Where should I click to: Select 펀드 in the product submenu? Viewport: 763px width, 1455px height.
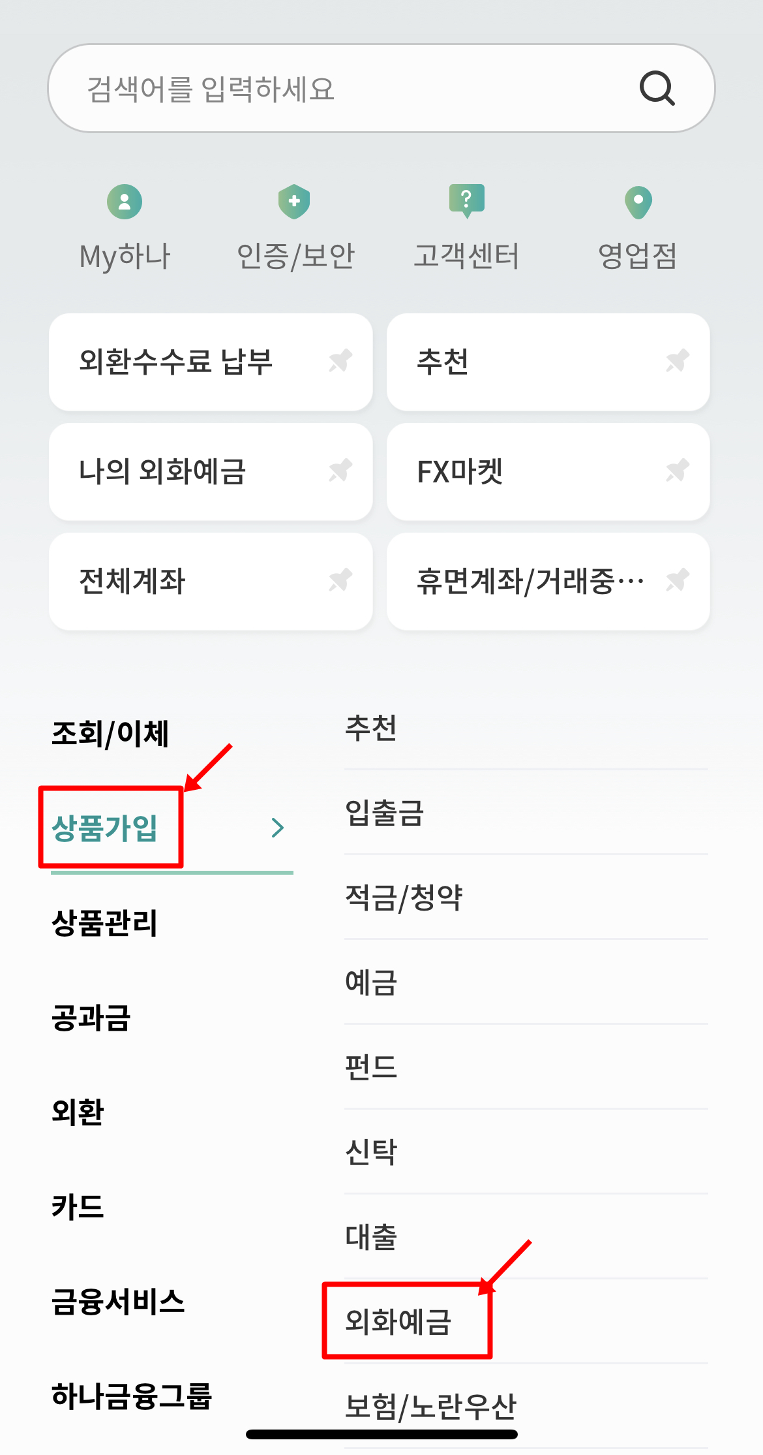click(x=370, y=1066)
